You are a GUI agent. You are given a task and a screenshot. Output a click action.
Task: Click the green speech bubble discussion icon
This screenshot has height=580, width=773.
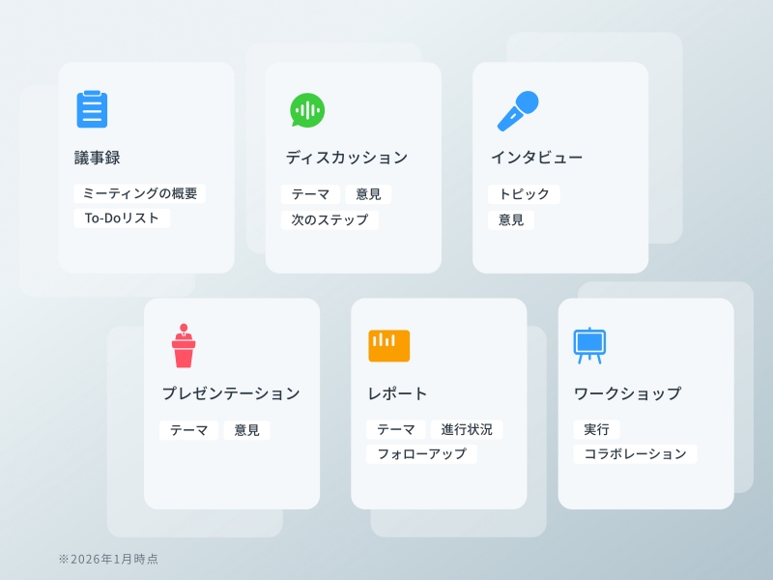[306, 110]
